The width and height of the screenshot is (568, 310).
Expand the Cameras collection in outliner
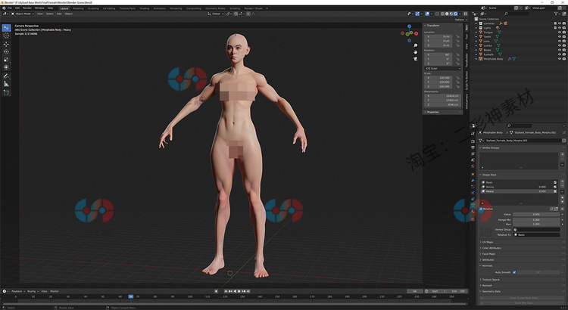point(476,23)
